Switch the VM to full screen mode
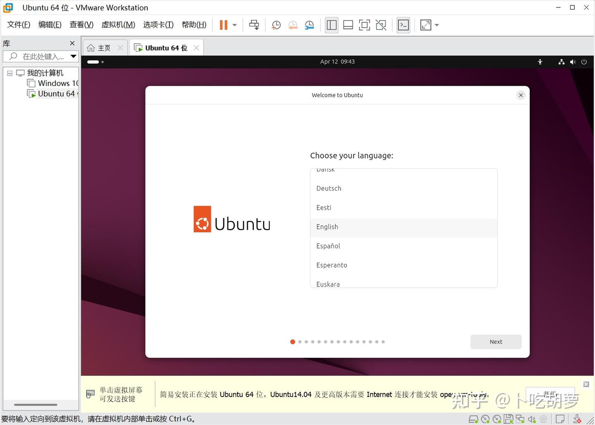The height and width of the screenshot is (425, 595). click(x=364, y=25)
